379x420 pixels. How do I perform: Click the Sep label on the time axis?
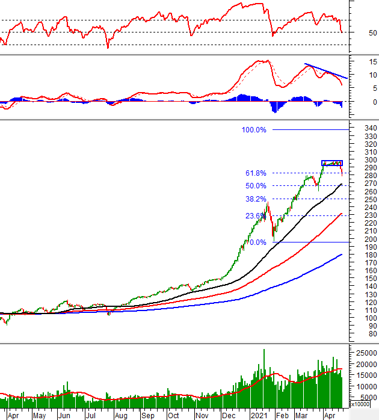click(148, 416)
